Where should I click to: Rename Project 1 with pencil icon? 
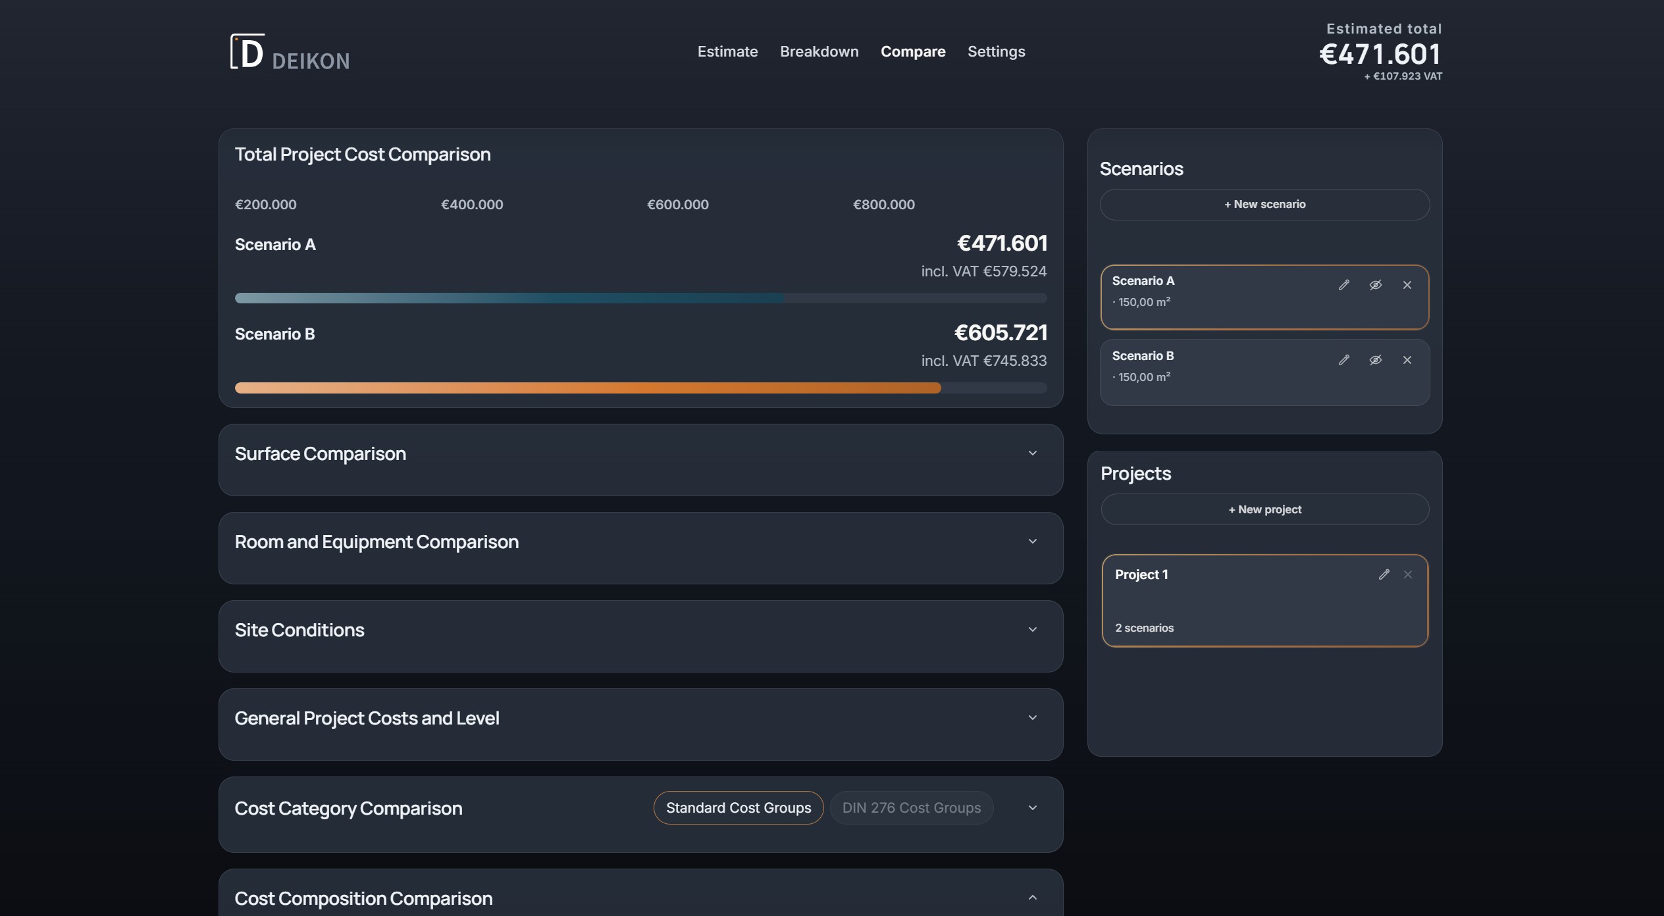tap(1384, 574)
